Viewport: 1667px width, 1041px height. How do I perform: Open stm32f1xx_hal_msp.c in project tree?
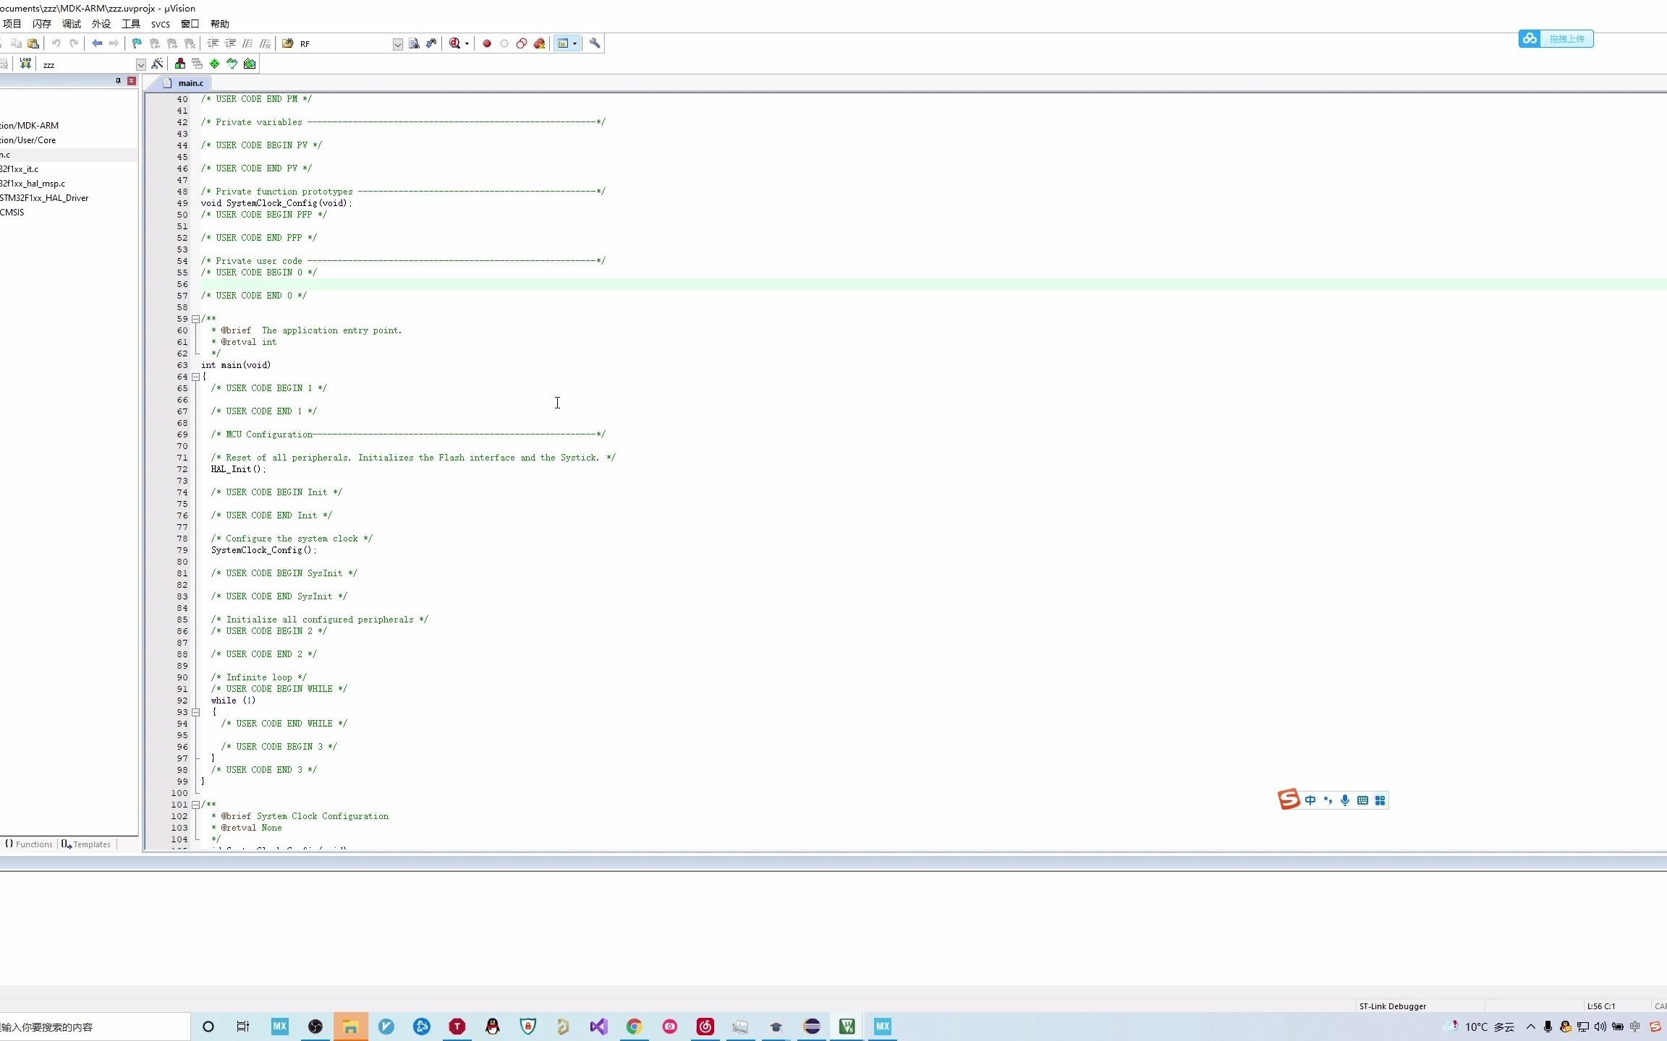[33, 184]
